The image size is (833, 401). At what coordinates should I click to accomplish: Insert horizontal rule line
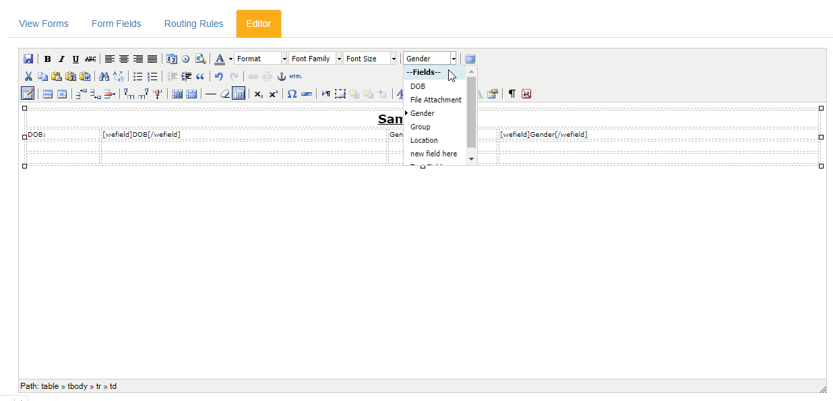pyautogui.click(x=211, y=94)
